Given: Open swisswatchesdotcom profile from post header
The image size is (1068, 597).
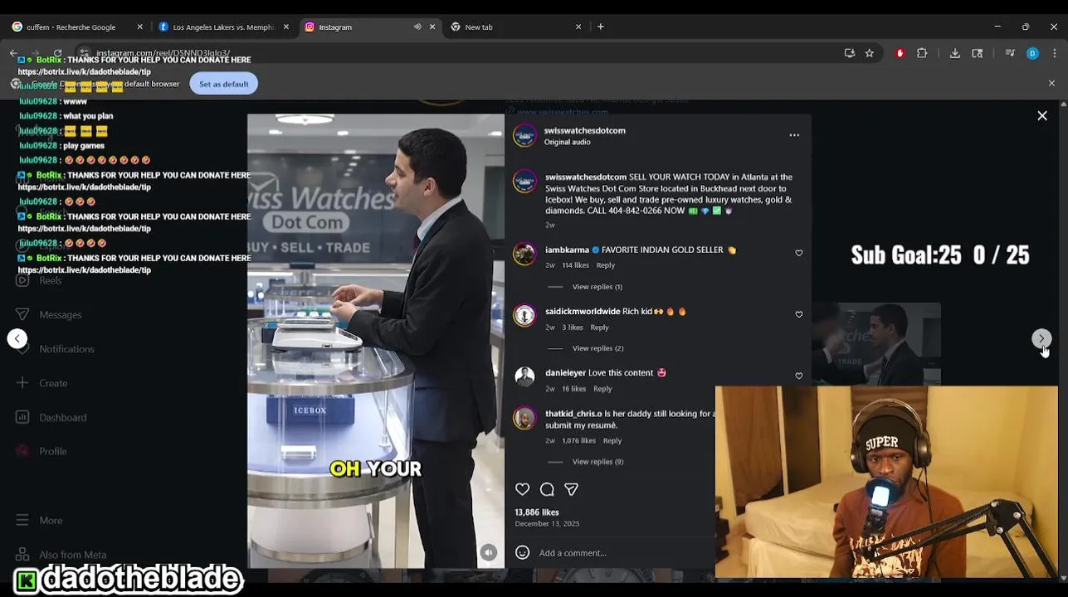Looking at the screenshot, I should [x=585, y=130].
